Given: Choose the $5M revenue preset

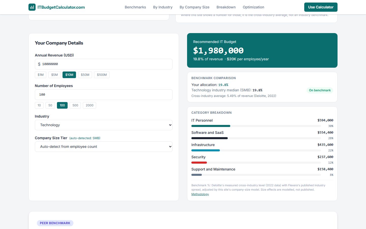Looking at the screenshot, I should click(54, 75).
